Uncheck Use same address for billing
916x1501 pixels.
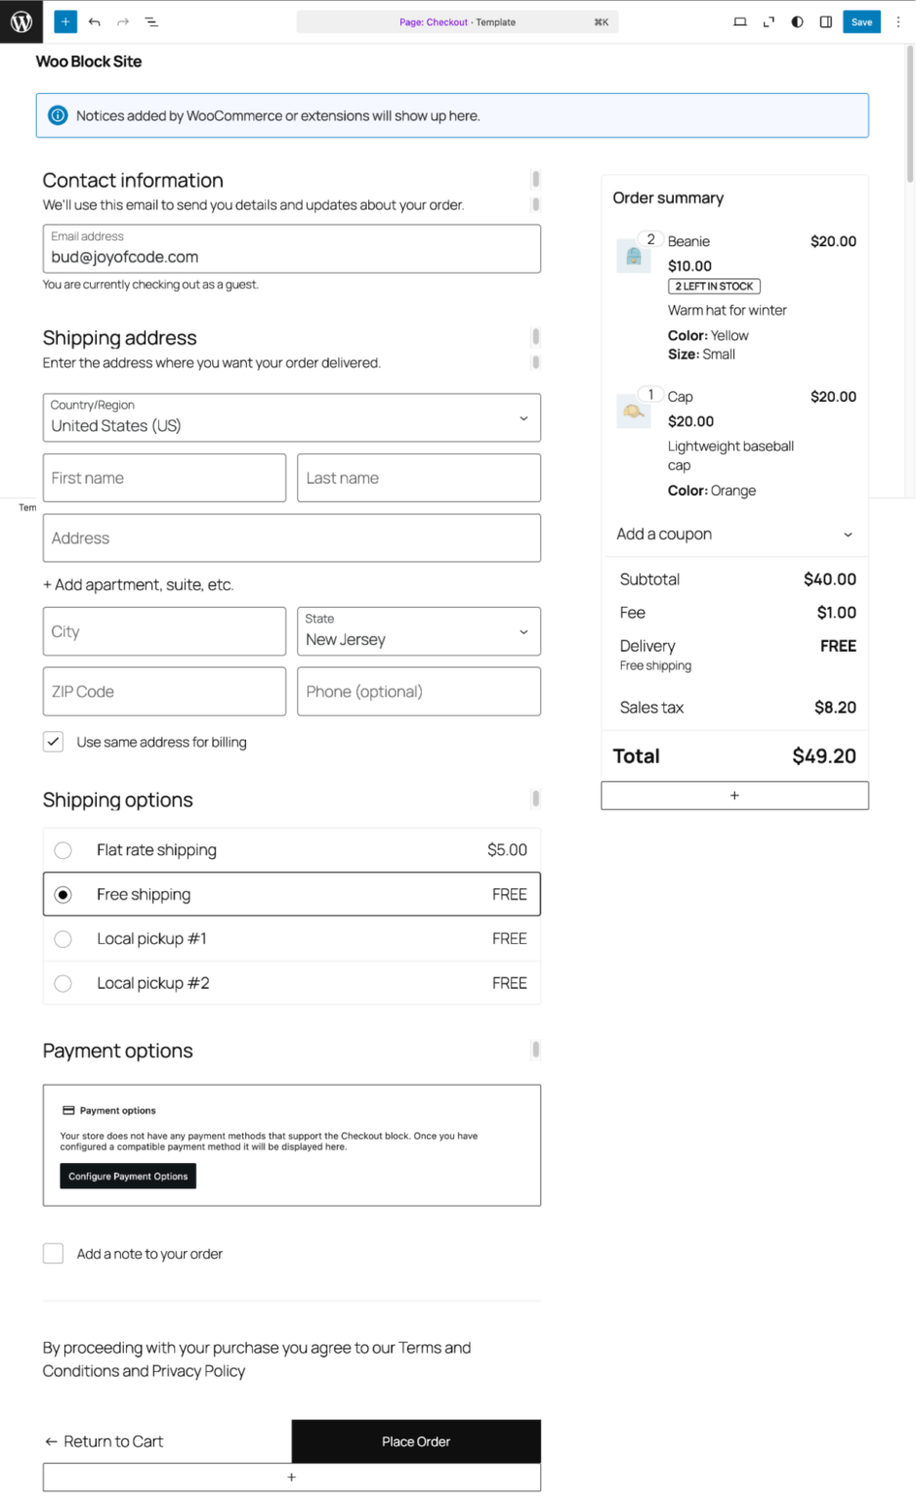[53, 742]
